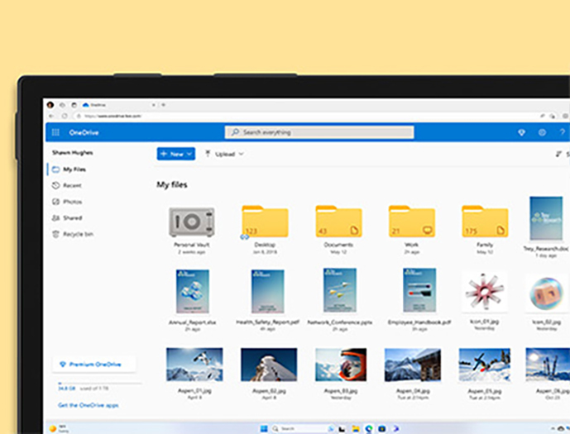Open the Aspen_06.jpg photo
The image size is (570, 434).
[548, 365]
